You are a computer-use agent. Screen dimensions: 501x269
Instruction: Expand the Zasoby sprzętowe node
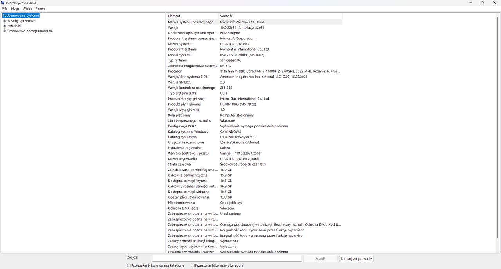tap(5, 21)
